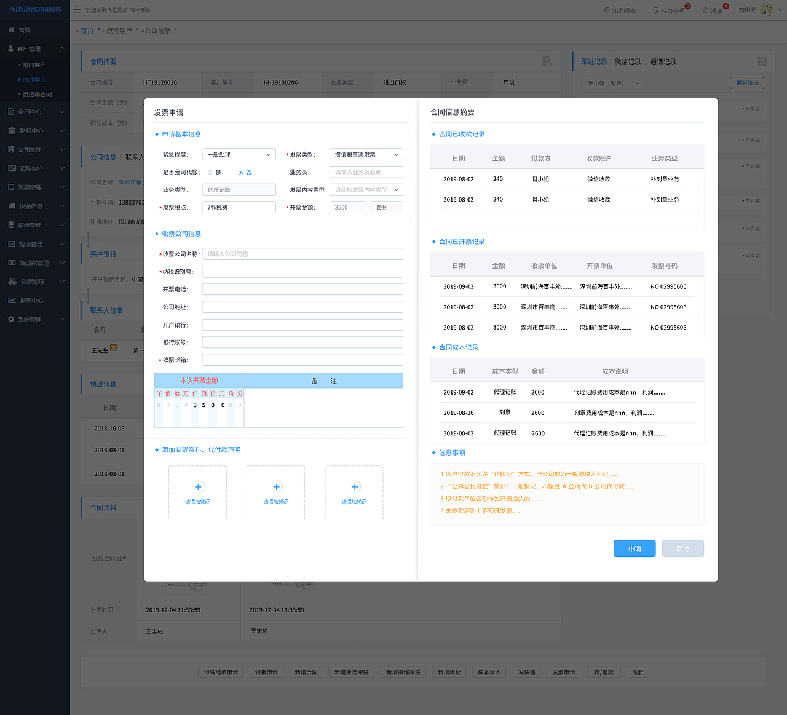
Task: Click the 发票管理 invoice icon
Action: 12,187
